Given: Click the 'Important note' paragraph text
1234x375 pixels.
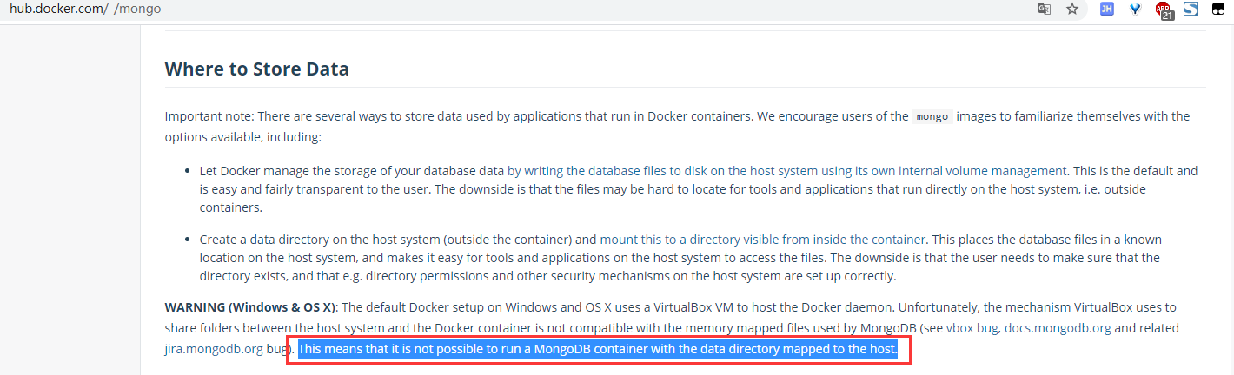Looking at the screenshot, I should [435, 116].
